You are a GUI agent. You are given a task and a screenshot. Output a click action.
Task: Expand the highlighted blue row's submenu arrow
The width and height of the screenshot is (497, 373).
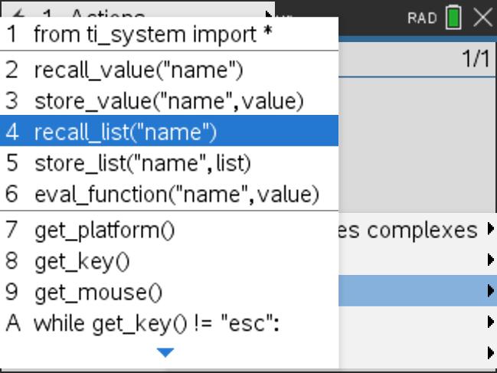[x=489, y=290]
